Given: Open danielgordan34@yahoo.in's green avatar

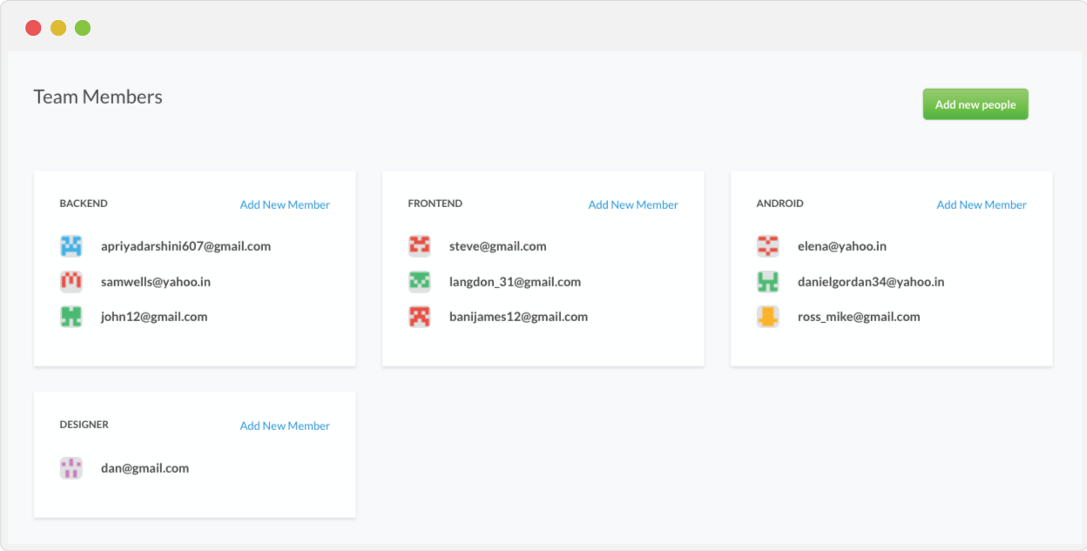Looking at the screenshot, I should (767, 282).
